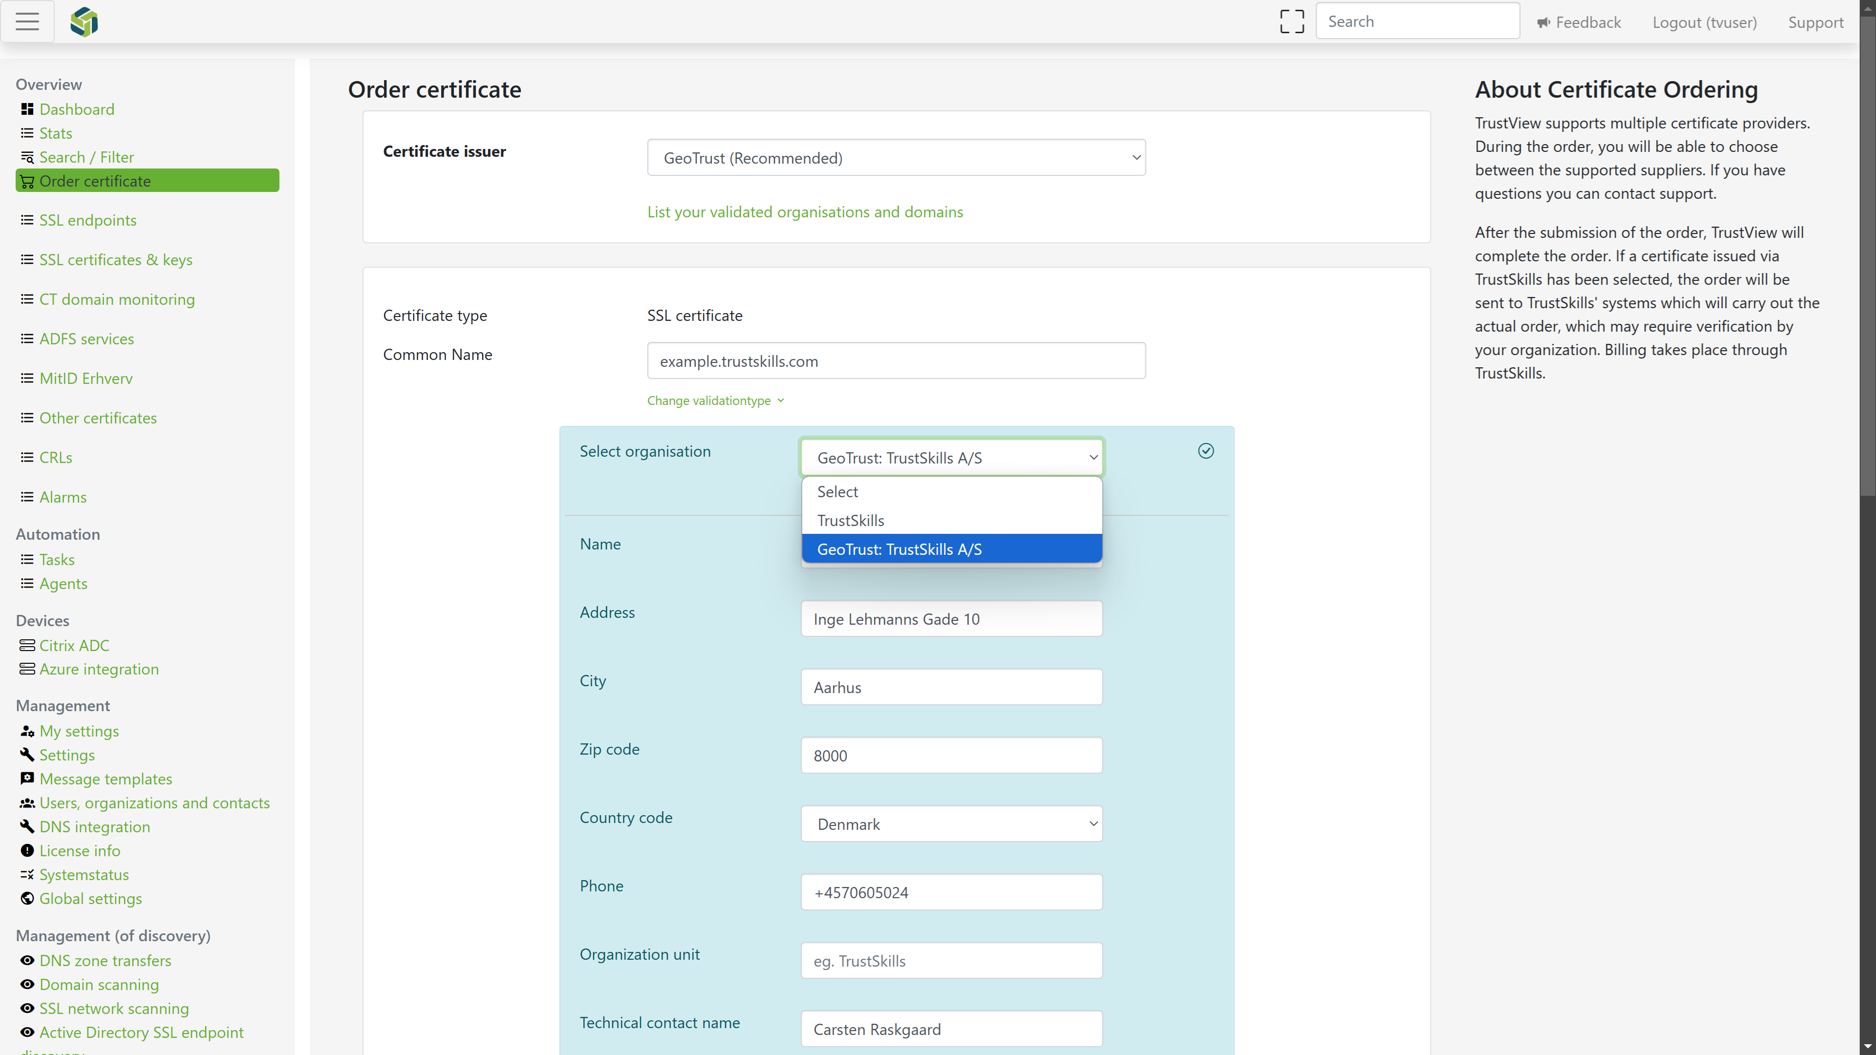Screen dimensions: 1876x1055
Task: Click the Organization unit field
Action: (x=951, y=961)
